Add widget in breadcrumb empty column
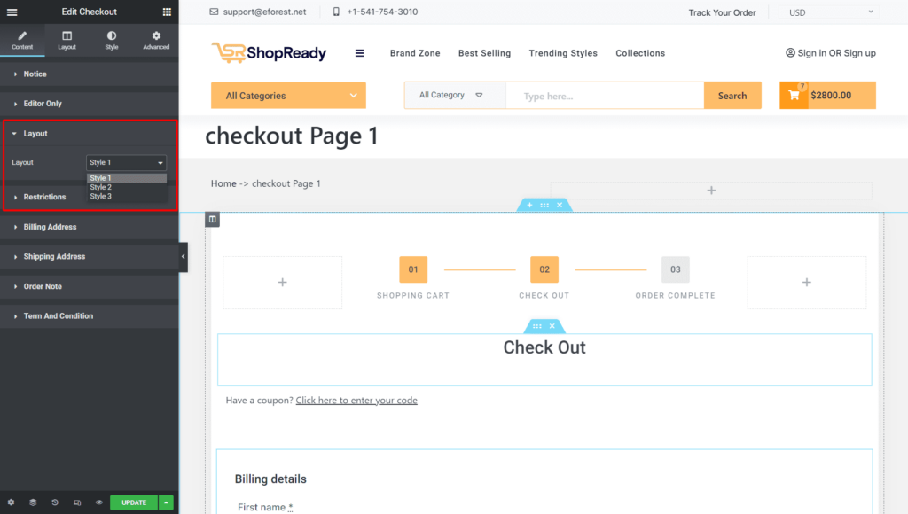Viewport: 908px width, 514px height. (x=711, y=191)
